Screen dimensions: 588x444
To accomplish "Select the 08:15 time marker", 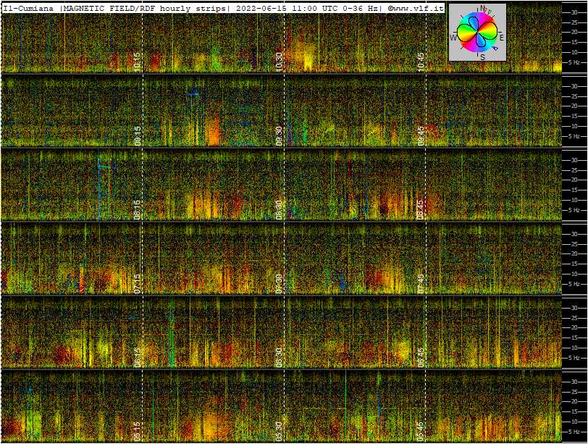I will [x=138, y=209].
